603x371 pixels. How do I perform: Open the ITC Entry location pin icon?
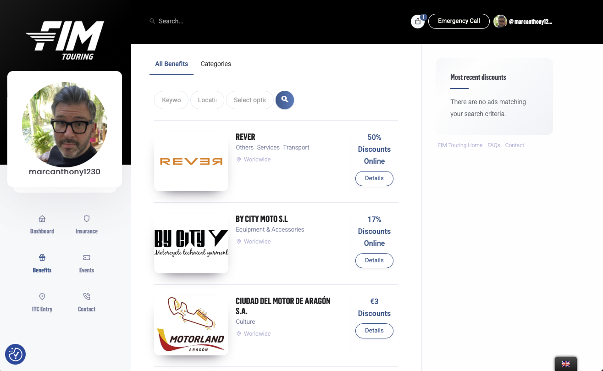[x=42, y=297]
